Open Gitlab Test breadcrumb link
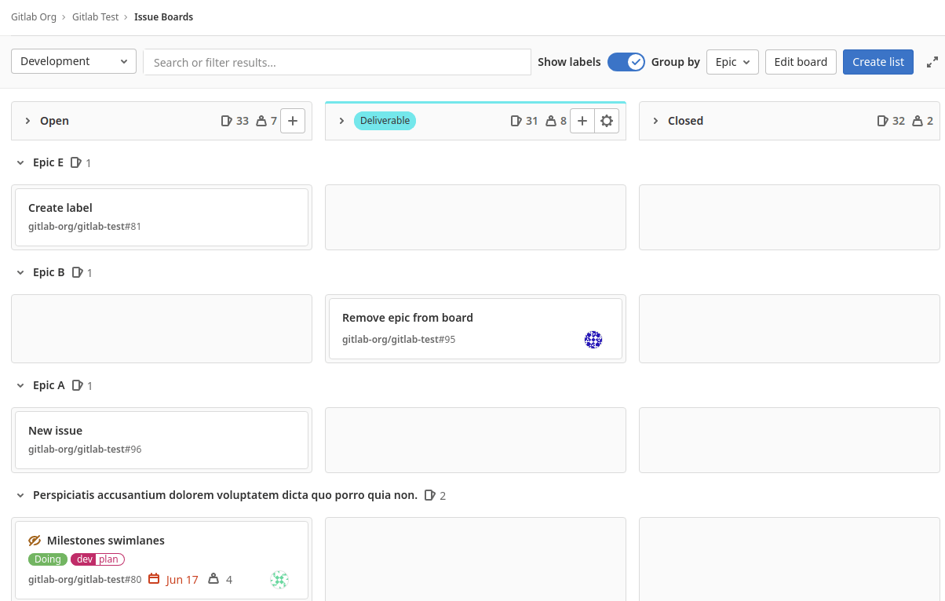Viewport: 945px width, 601px height. [x=95, y=16]
